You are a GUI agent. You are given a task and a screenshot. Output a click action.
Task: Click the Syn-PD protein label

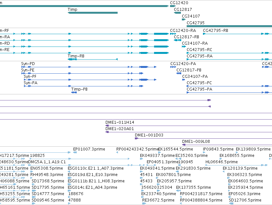(28, 64)
